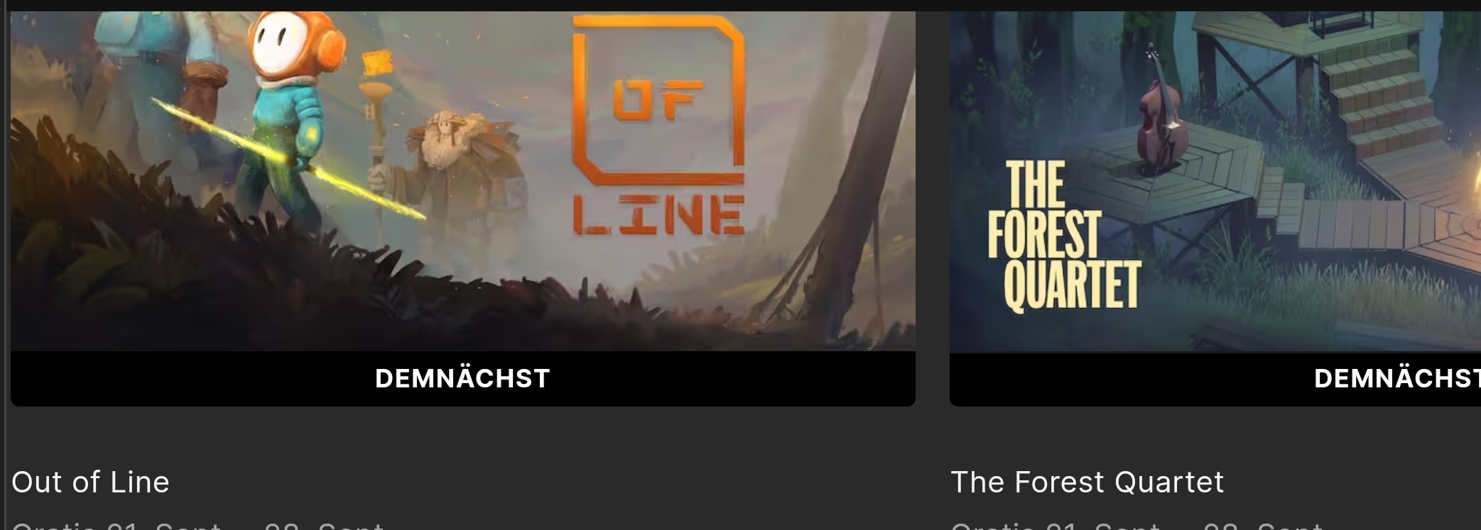Select the Gratis date line below The Forest Quartet
The height and width of the screenshot is (530, 1481).
click(x=1136, y=525)
